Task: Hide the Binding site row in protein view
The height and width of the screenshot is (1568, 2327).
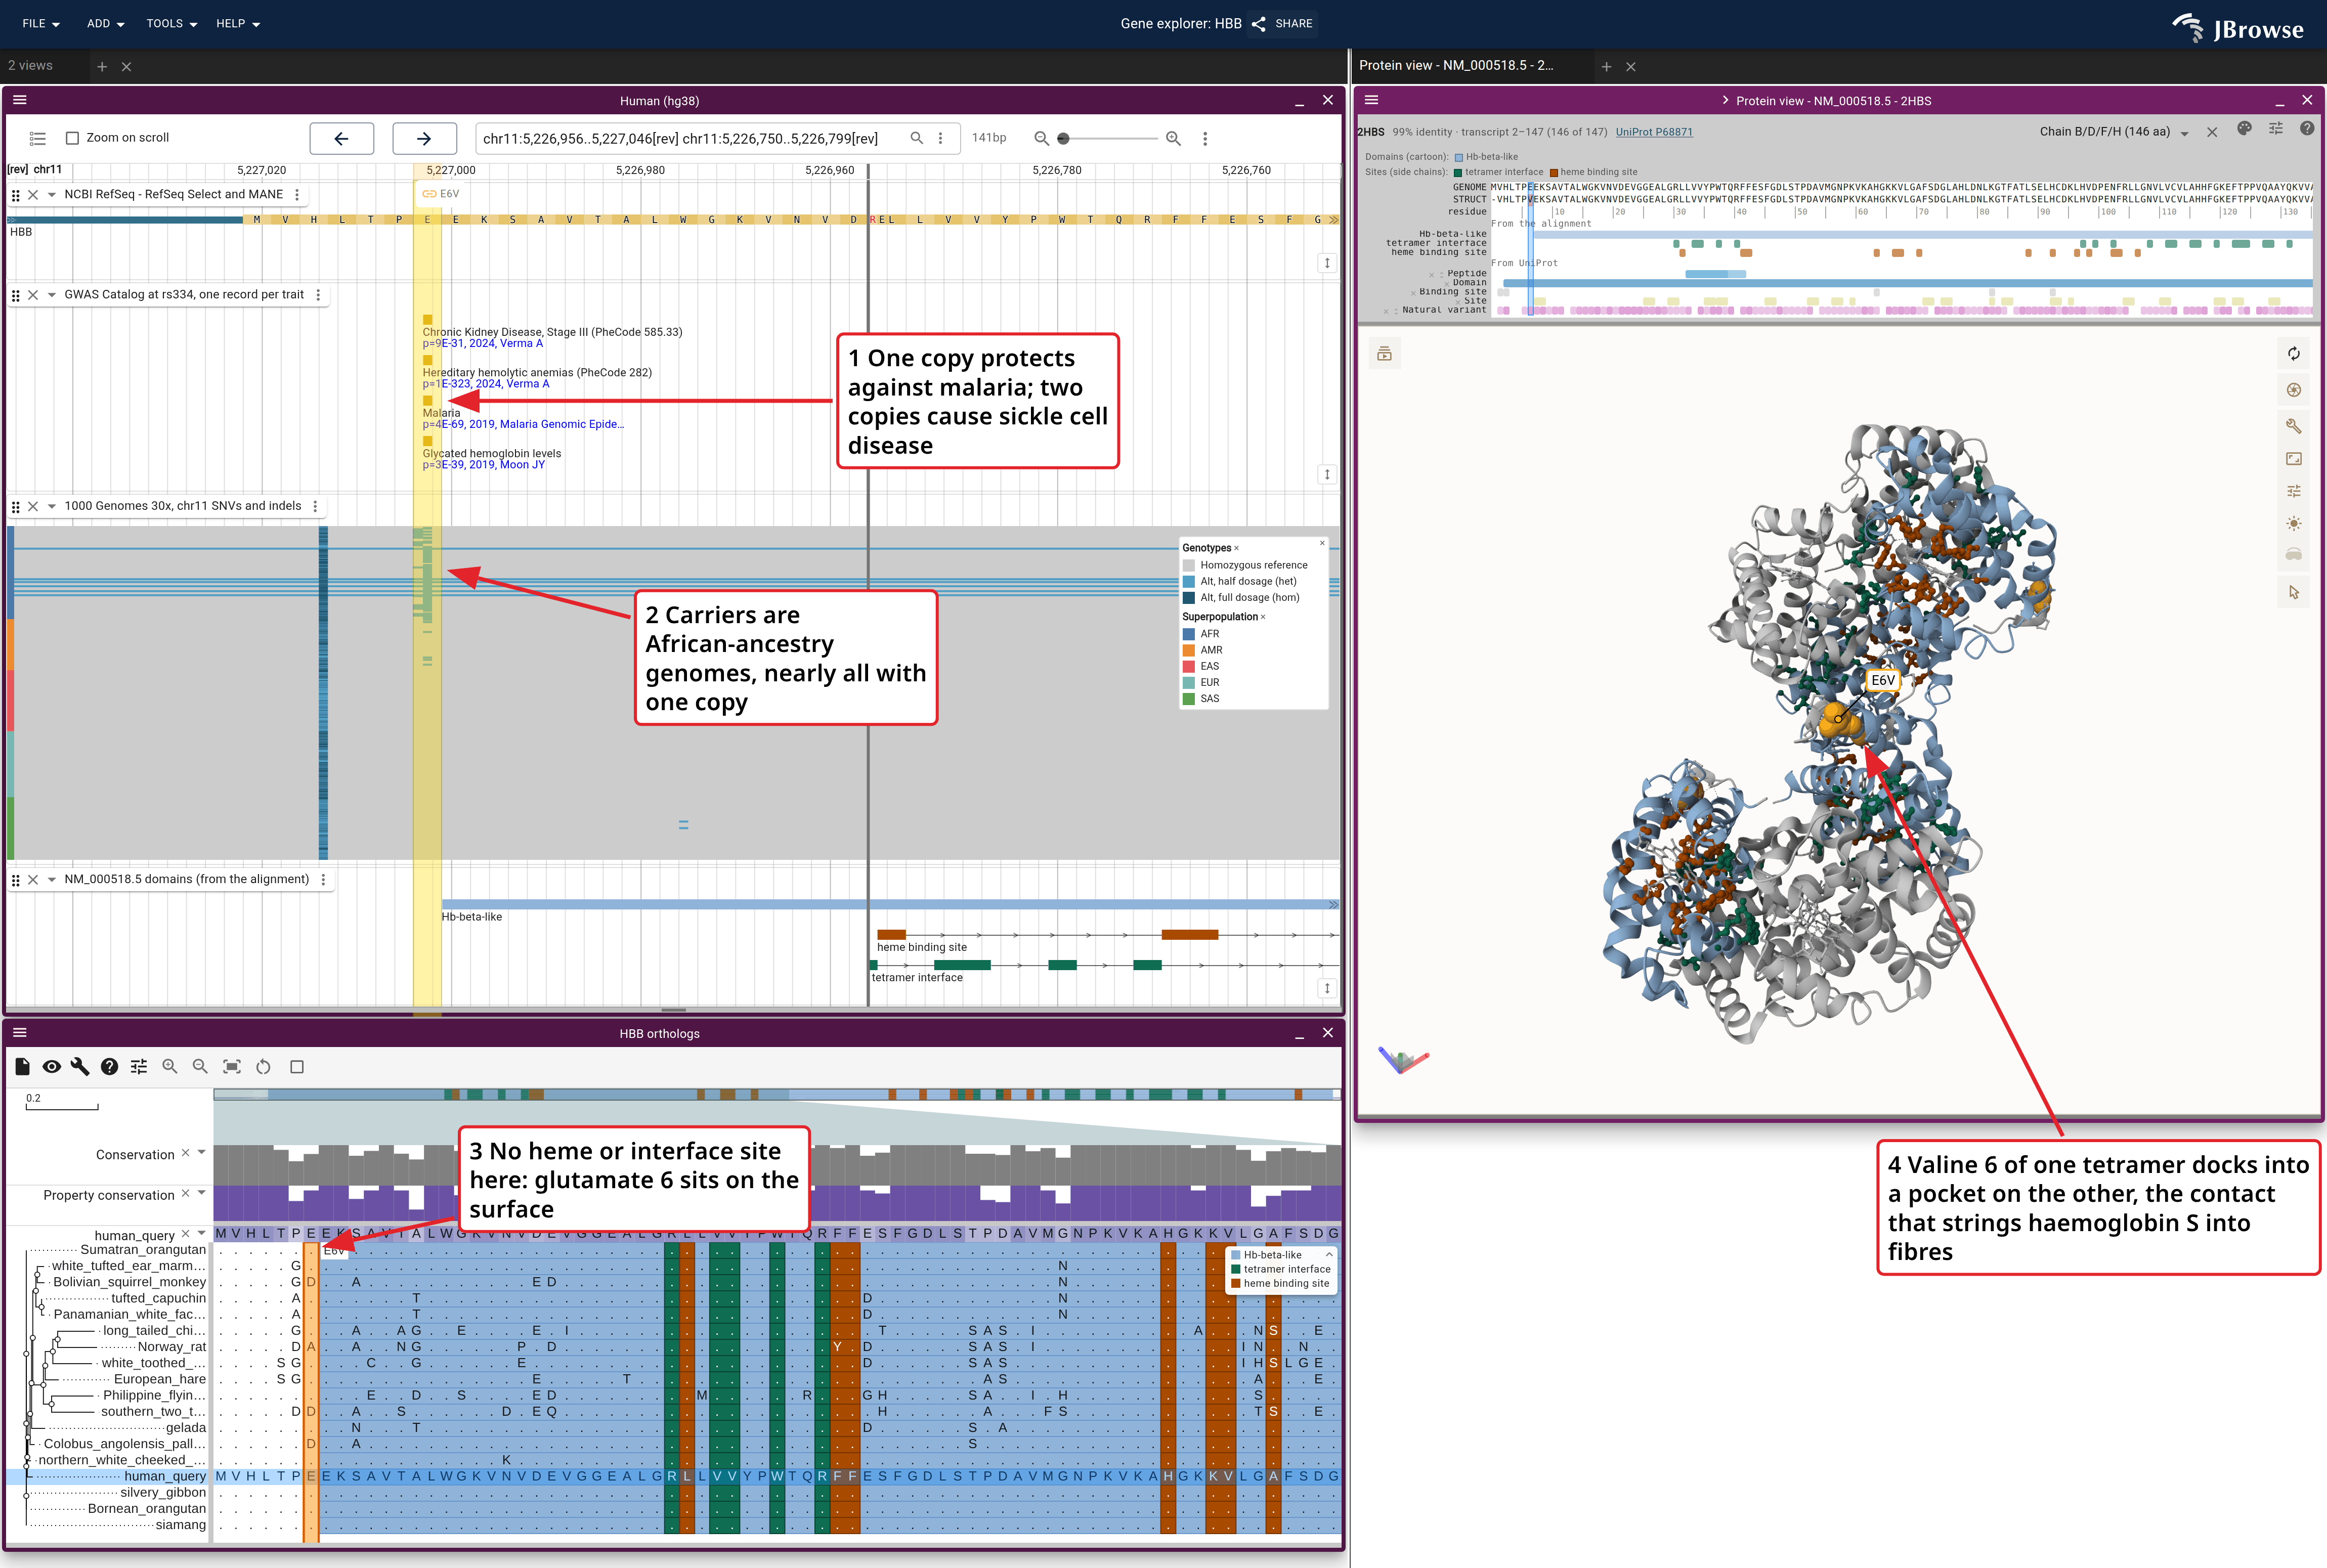Action: (x=1413, y=293)
